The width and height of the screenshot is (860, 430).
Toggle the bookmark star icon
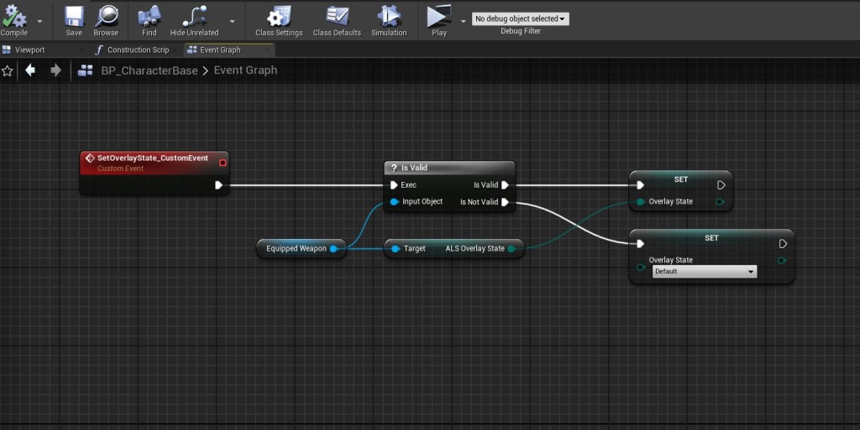8,71
